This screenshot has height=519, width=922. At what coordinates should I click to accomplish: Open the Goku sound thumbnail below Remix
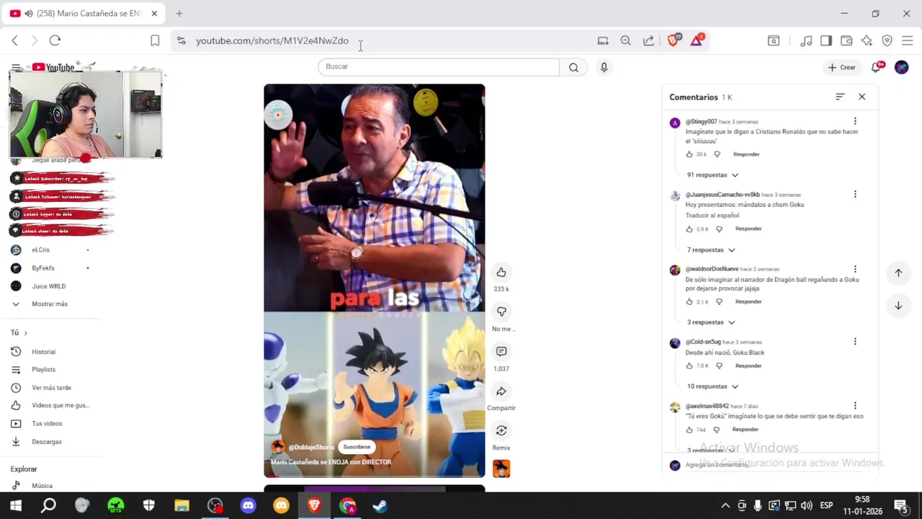(501, 469)
